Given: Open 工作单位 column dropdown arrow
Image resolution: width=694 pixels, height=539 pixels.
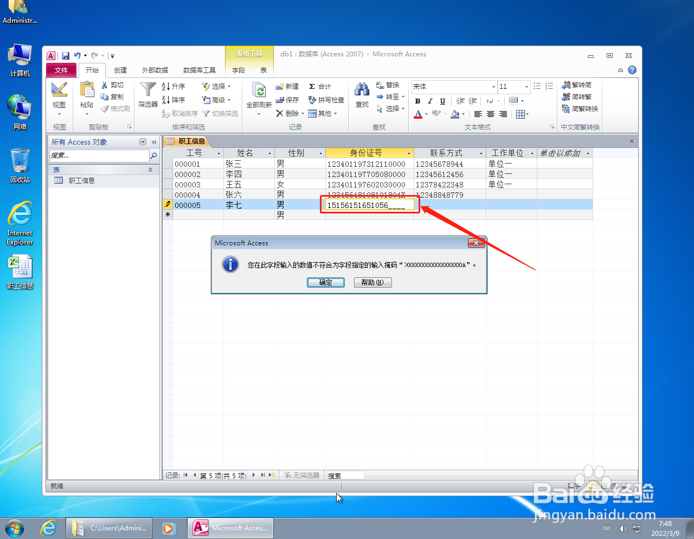Looking at the screenshot, I should (532, 153).
